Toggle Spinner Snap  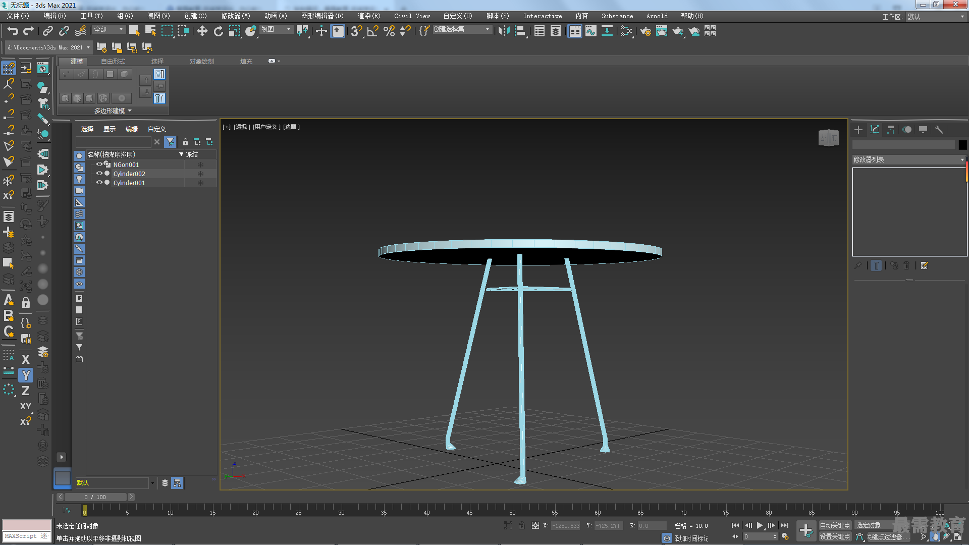coord(405,31)
